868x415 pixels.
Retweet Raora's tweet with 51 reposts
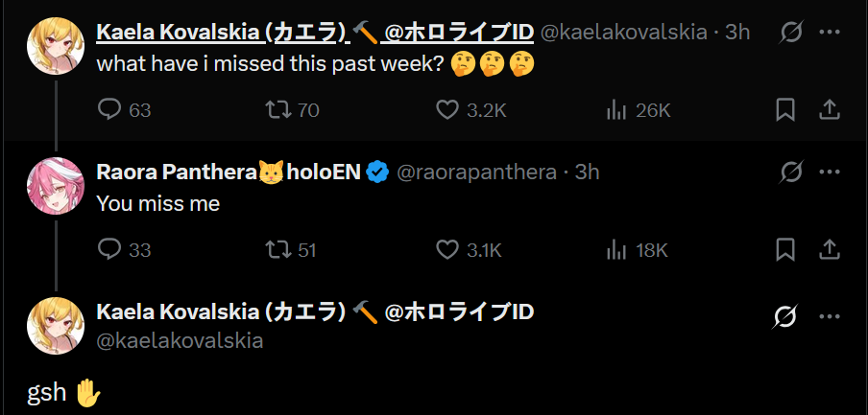pyautogui.click(x=277, y=250)
